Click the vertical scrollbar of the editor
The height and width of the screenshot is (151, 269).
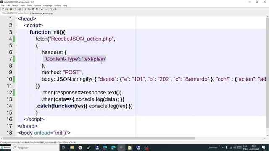tap(267, 73)
